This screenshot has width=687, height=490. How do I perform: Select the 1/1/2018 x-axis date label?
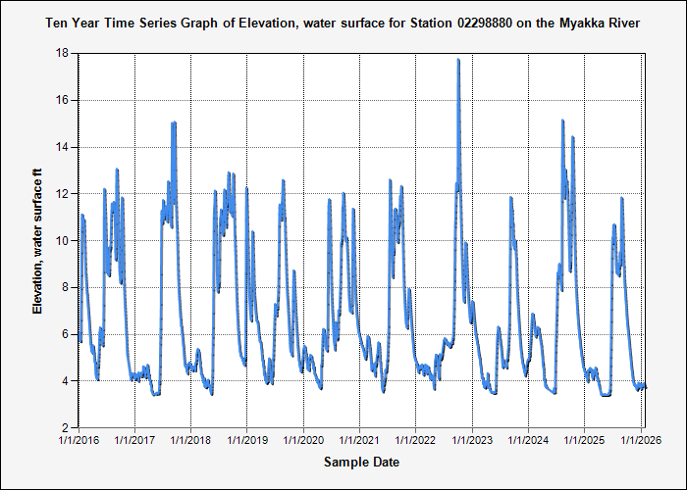tap(191, 440)
